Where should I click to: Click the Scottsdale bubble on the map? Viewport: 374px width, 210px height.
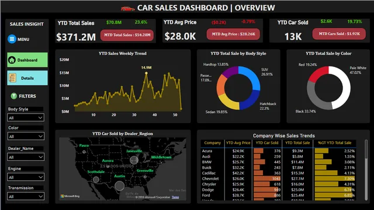click(x=96, y=180)
